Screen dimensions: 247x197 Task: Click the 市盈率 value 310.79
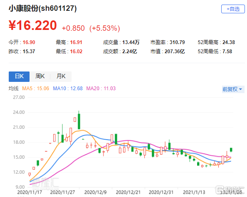pos(177,42)
